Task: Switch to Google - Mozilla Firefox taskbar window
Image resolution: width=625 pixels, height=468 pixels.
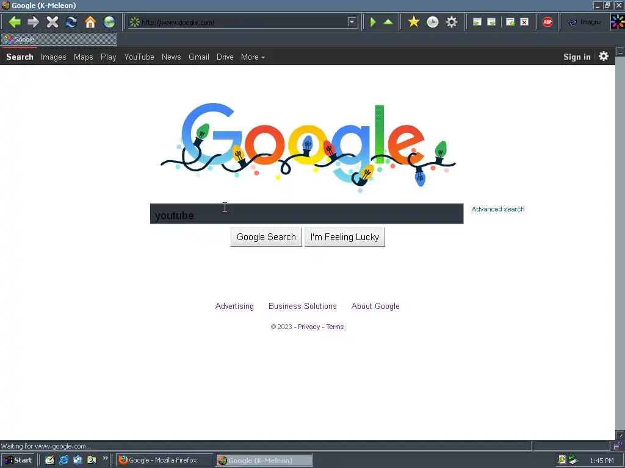Action: 165,460
